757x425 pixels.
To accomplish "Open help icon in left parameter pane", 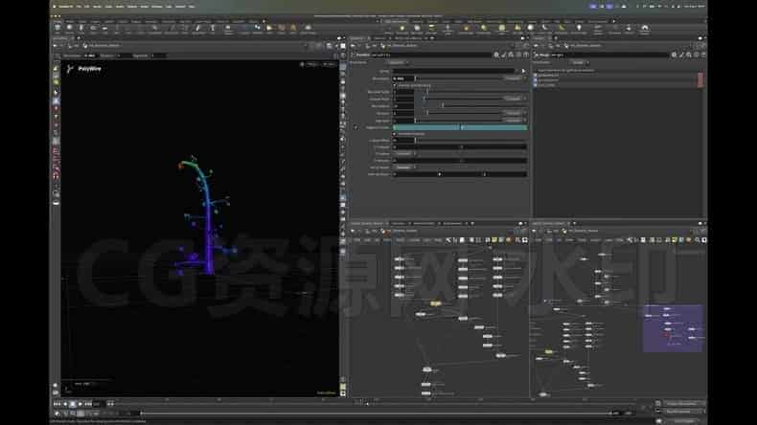I will point(526,55).
